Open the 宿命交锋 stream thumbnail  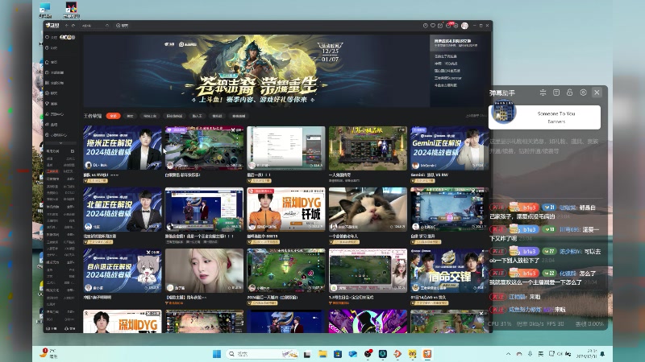[x=449, y=270]
